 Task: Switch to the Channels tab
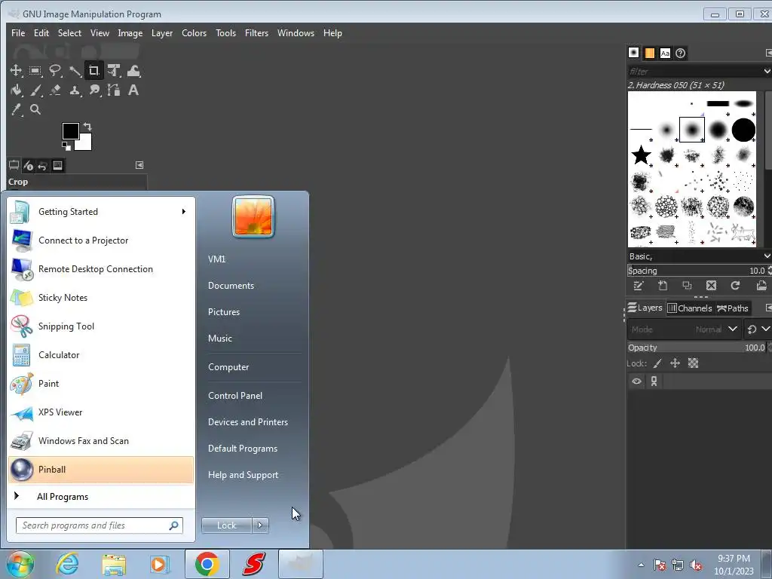coord(689,308)
